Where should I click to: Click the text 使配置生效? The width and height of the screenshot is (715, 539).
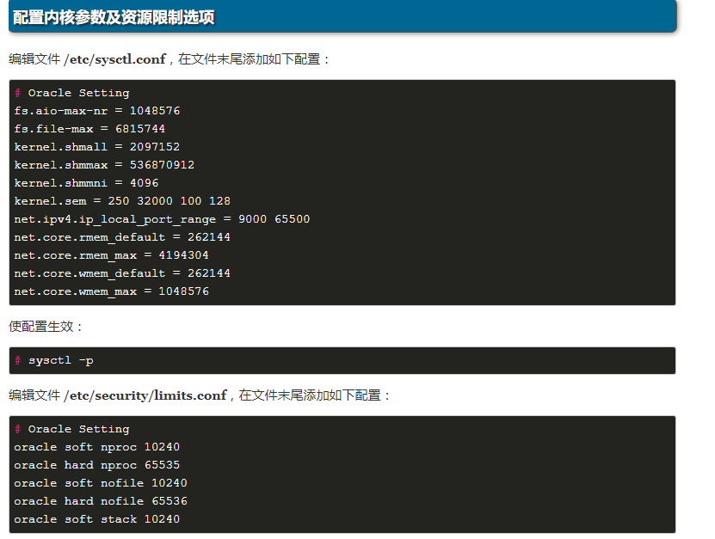(x=41, y=326)
